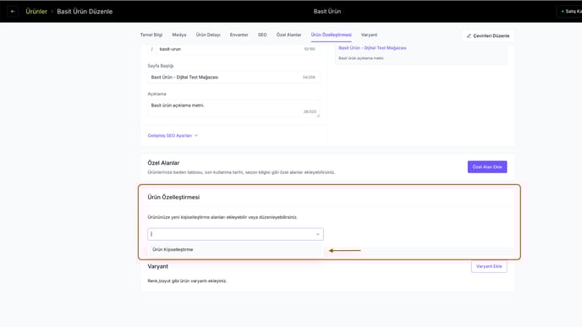Click the back arrow icon

tap(13, 12)
